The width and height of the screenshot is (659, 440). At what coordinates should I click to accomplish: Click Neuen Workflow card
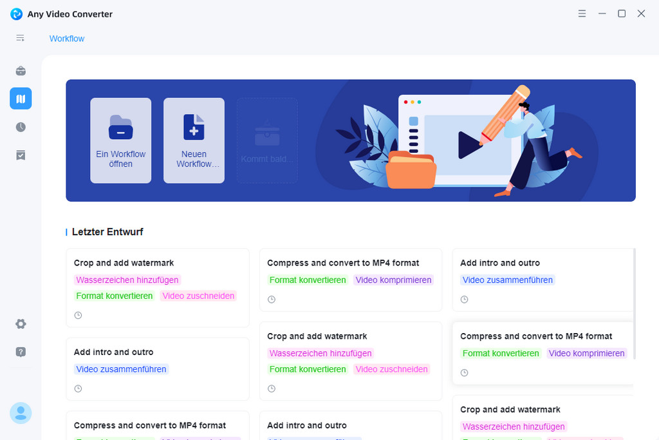pos(194,140)
